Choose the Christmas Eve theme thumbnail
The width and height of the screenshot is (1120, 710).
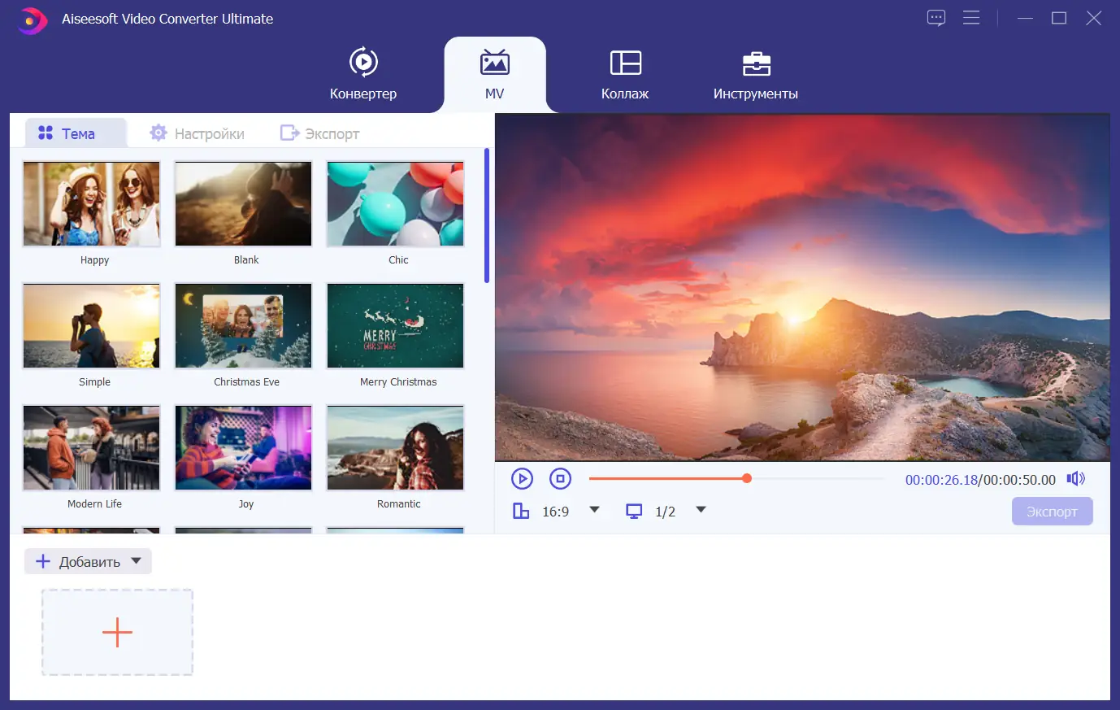pos(244,326)
